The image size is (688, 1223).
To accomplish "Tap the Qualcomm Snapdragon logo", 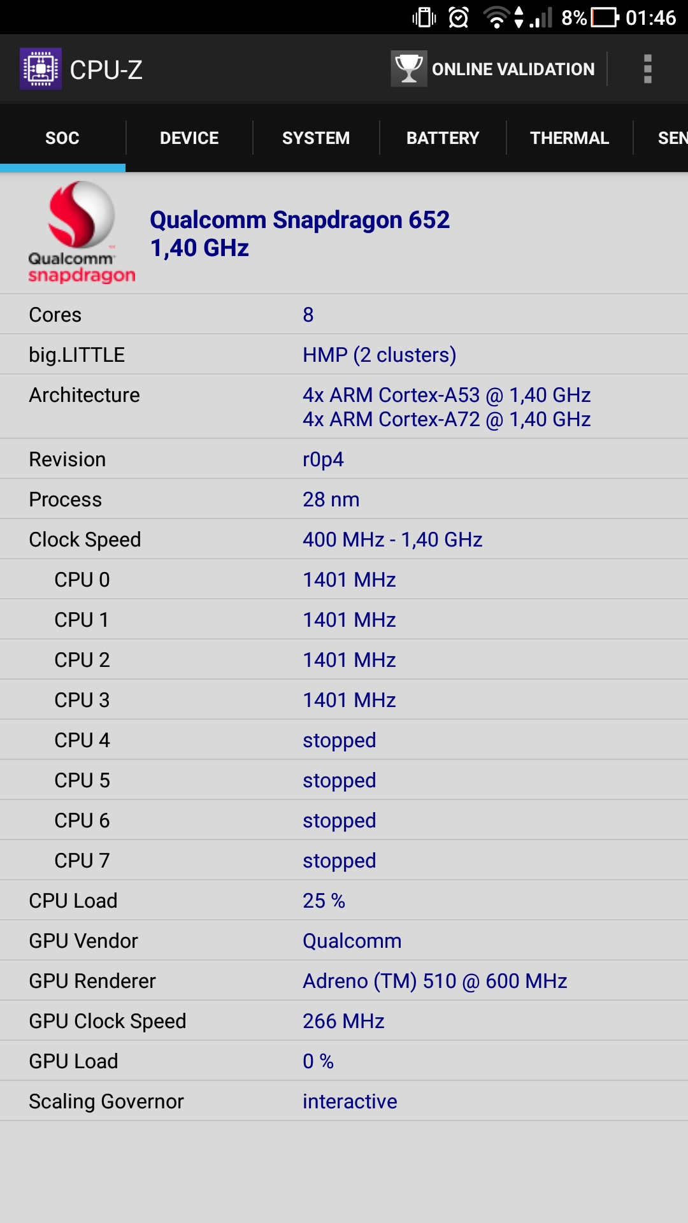I will (x=82, y=232).
